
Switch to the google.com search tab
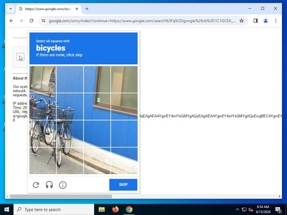pos(48,9)
